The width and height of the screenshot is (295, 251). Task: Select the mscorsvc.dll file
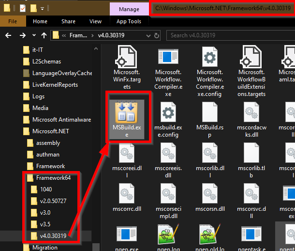tap(251, 201)
